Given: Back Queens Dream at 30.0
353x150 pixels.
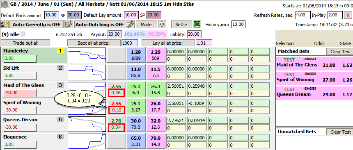Looking at the screenshot, I should point(136,124).
